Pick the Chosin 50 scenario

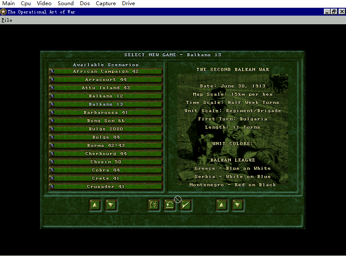[106, 162]
